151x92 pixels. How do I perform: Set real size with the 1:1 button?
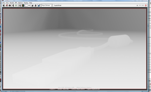(x=29, y=6)
